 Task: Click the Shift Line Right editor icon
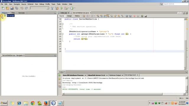130,16
